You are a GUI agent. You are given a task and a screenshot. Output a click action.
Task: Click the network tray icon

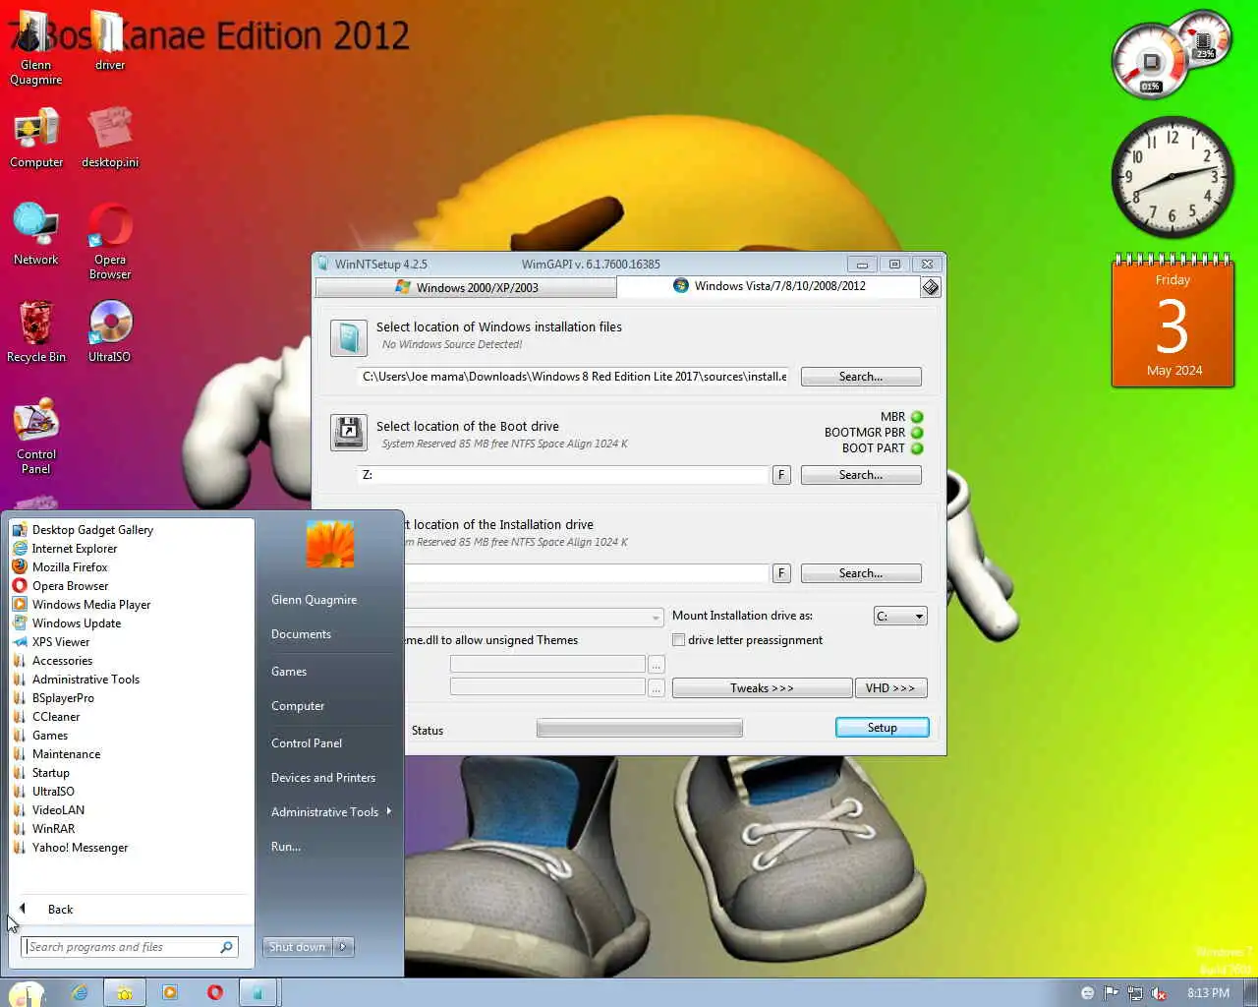(x=1135, y=993)
